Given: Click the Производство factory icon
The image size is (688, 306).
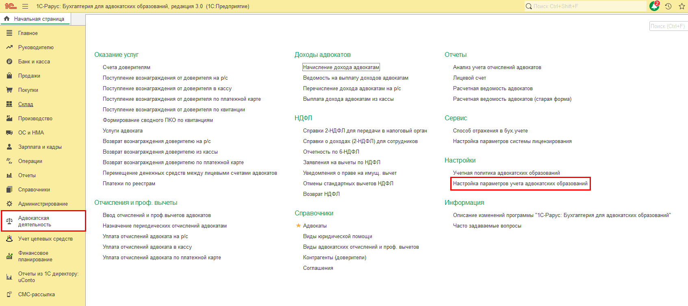Looking at the screenshot, I should tap(9, 118).
